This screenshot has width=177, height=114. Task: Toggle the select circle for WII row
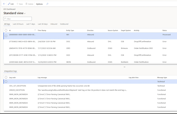(x=6, y=36)
